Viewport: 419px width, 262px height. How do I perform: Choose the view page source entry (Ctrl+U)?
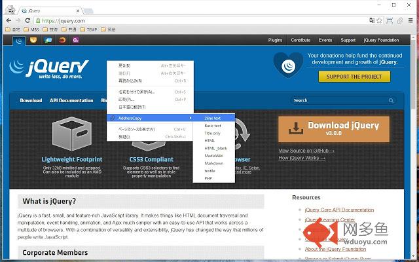pyautogui.click(x=150, y=129)
